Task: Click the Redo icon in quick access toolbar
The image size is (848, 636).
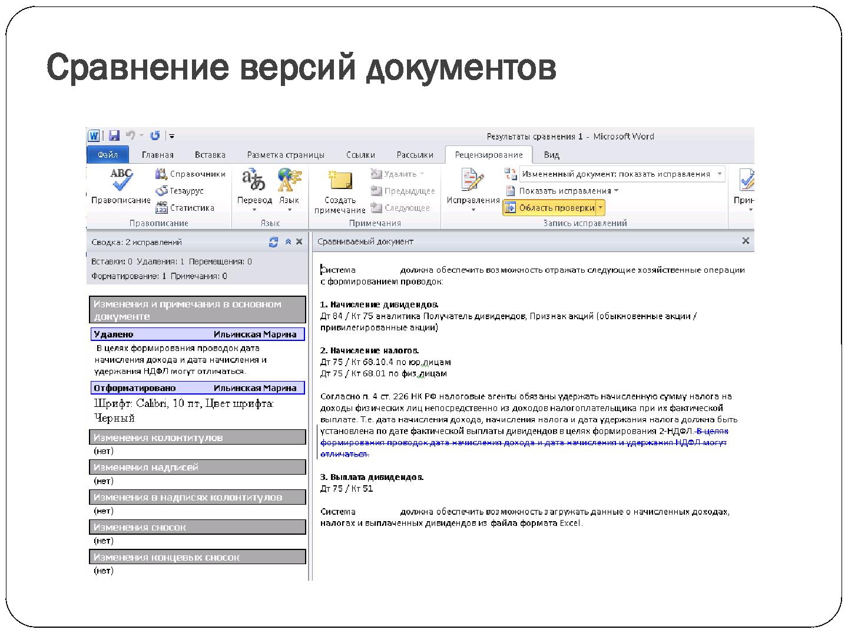Action: (x=155, y=136)
